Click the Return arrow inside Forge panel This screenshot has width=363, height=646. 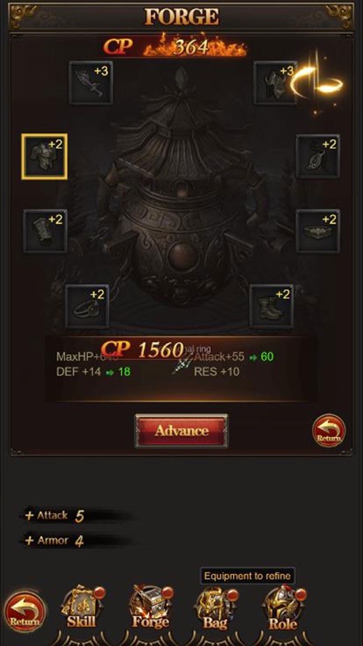coord(329,430)
